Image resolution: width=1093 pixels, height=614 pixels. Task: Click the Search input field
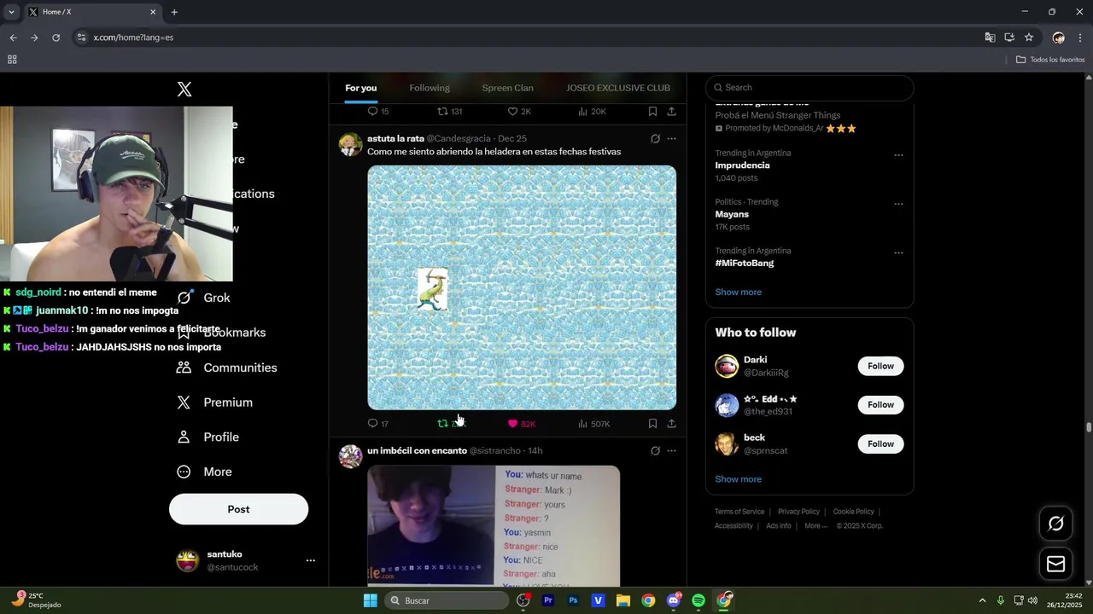coord(810,88)
